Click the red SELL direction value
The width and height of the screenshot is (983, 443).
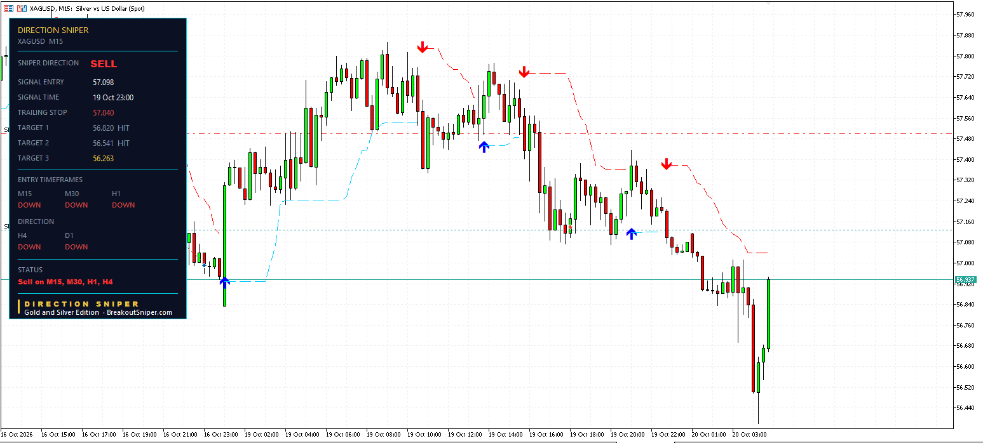[104, 63]
